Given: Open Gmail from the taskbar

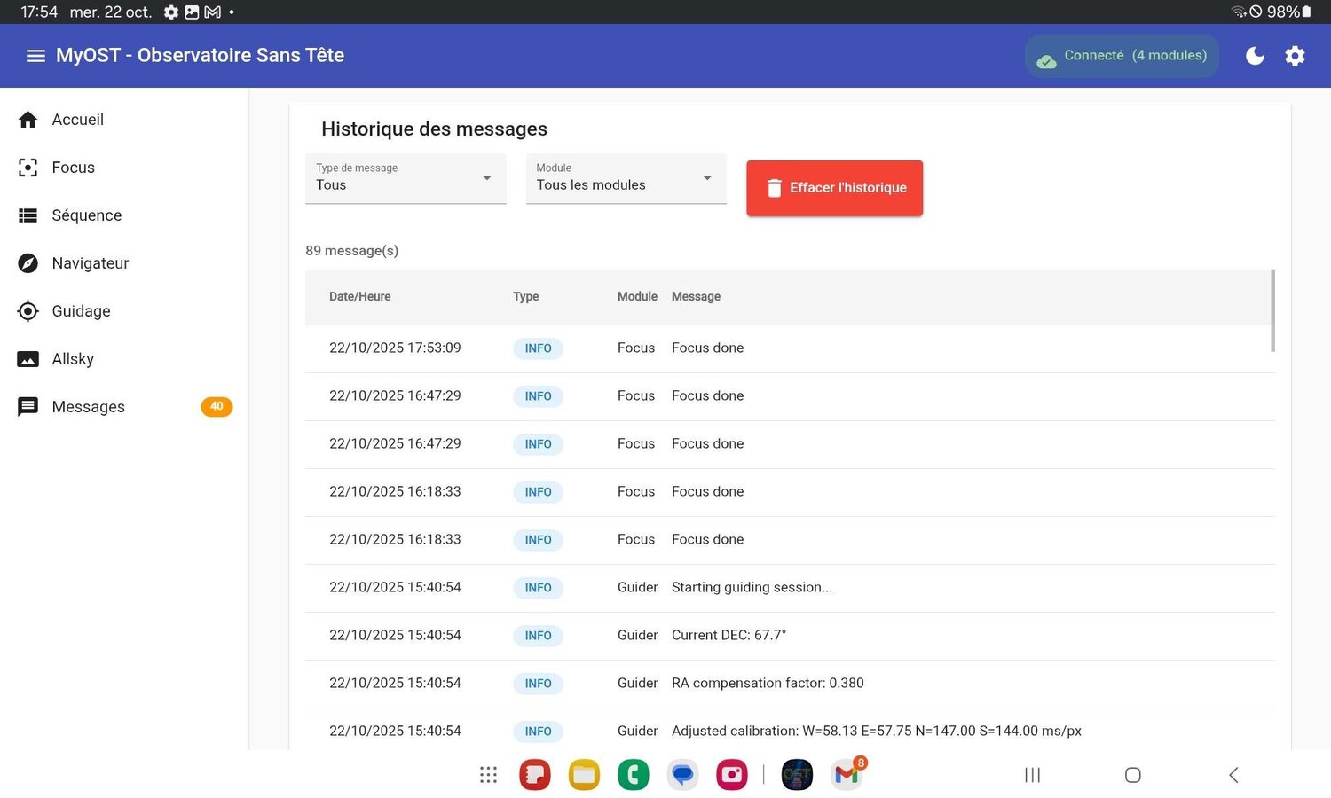Looking at the screenshot, I should tap(845, 774).
